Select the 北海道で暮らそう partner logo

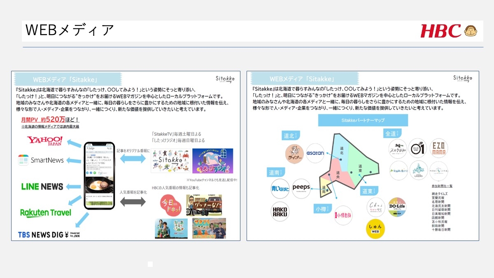tap(398, 170)
